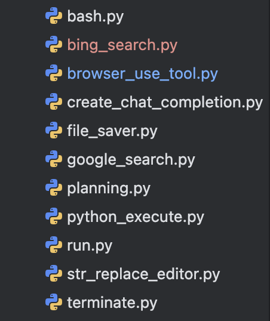This screenshot has height=321, width=270.
Task: Select google_search.py file name
Action: click(x=131, y=160)
